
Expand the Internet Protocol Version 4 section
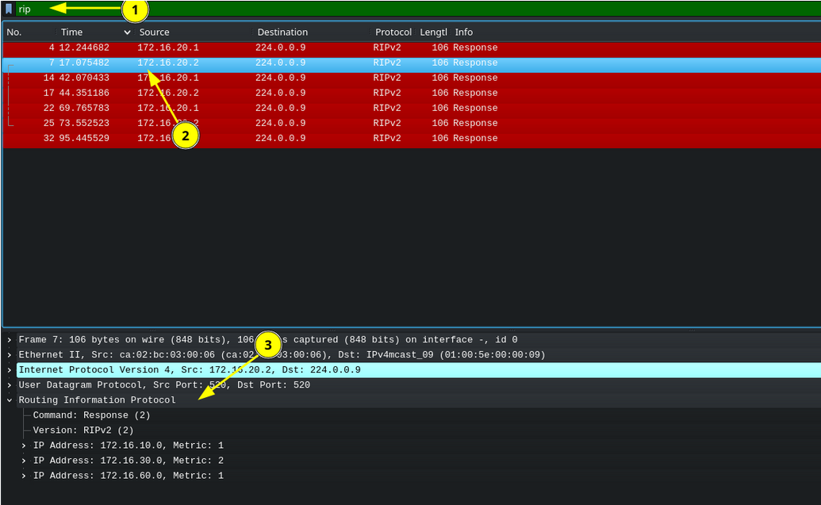[x=10, y=369]
